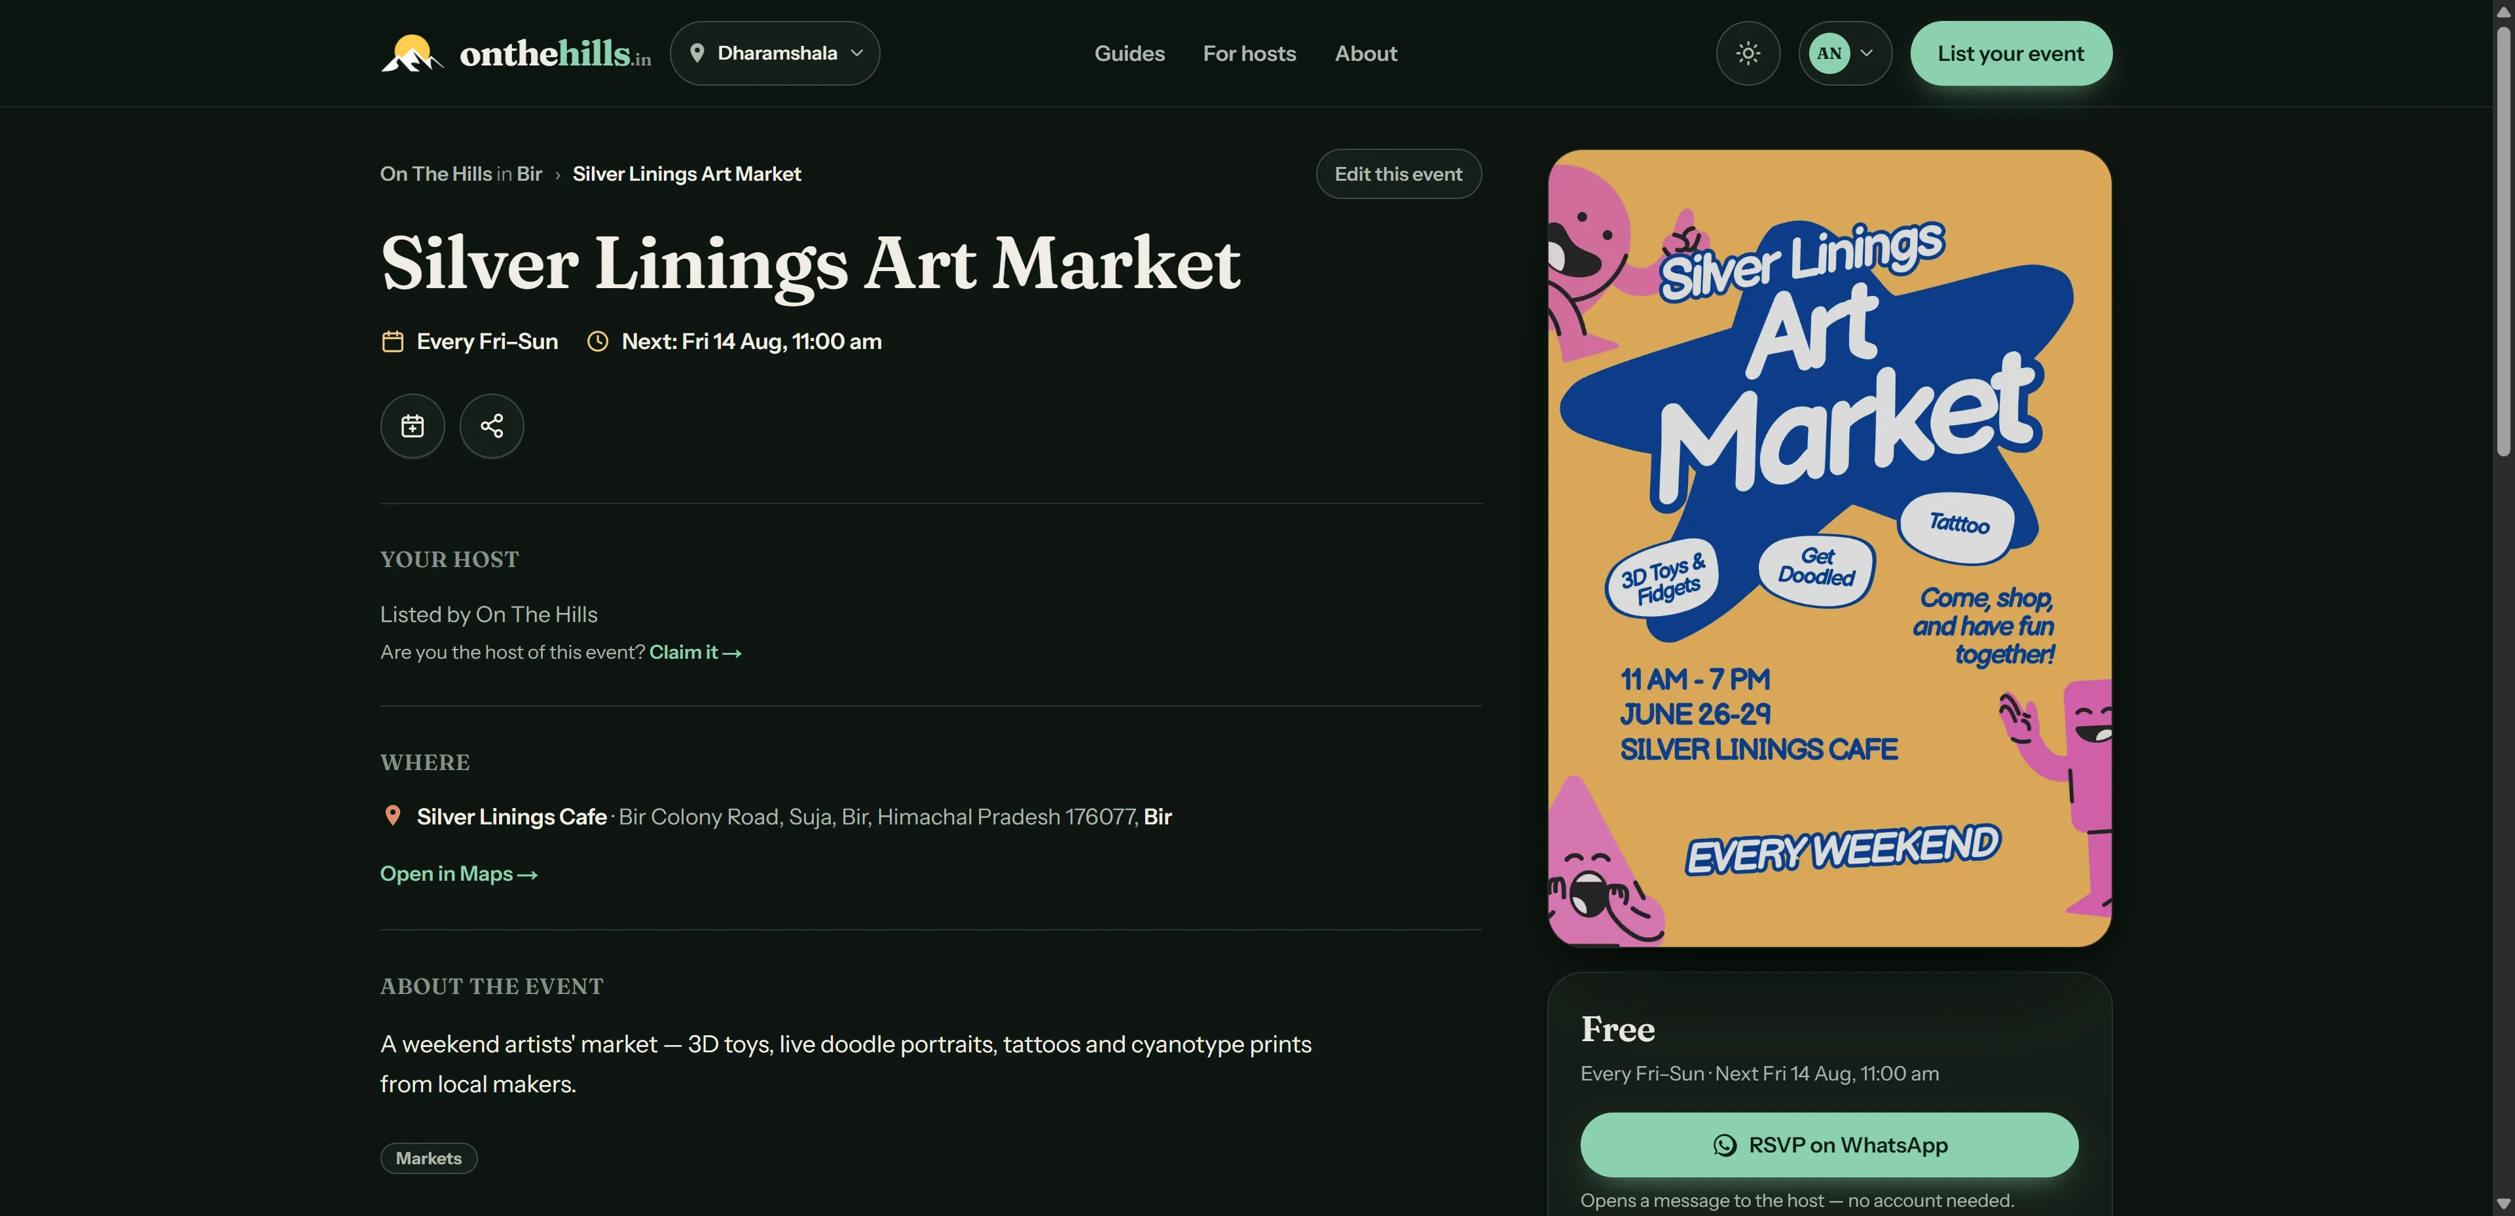Open the Guides nav item
The height and width of the screenshot is (1216, 2515).
point(1129,54)
